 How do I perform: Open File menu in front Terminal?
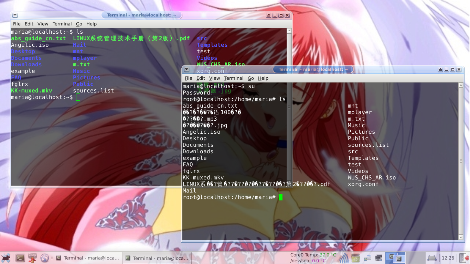189,78
